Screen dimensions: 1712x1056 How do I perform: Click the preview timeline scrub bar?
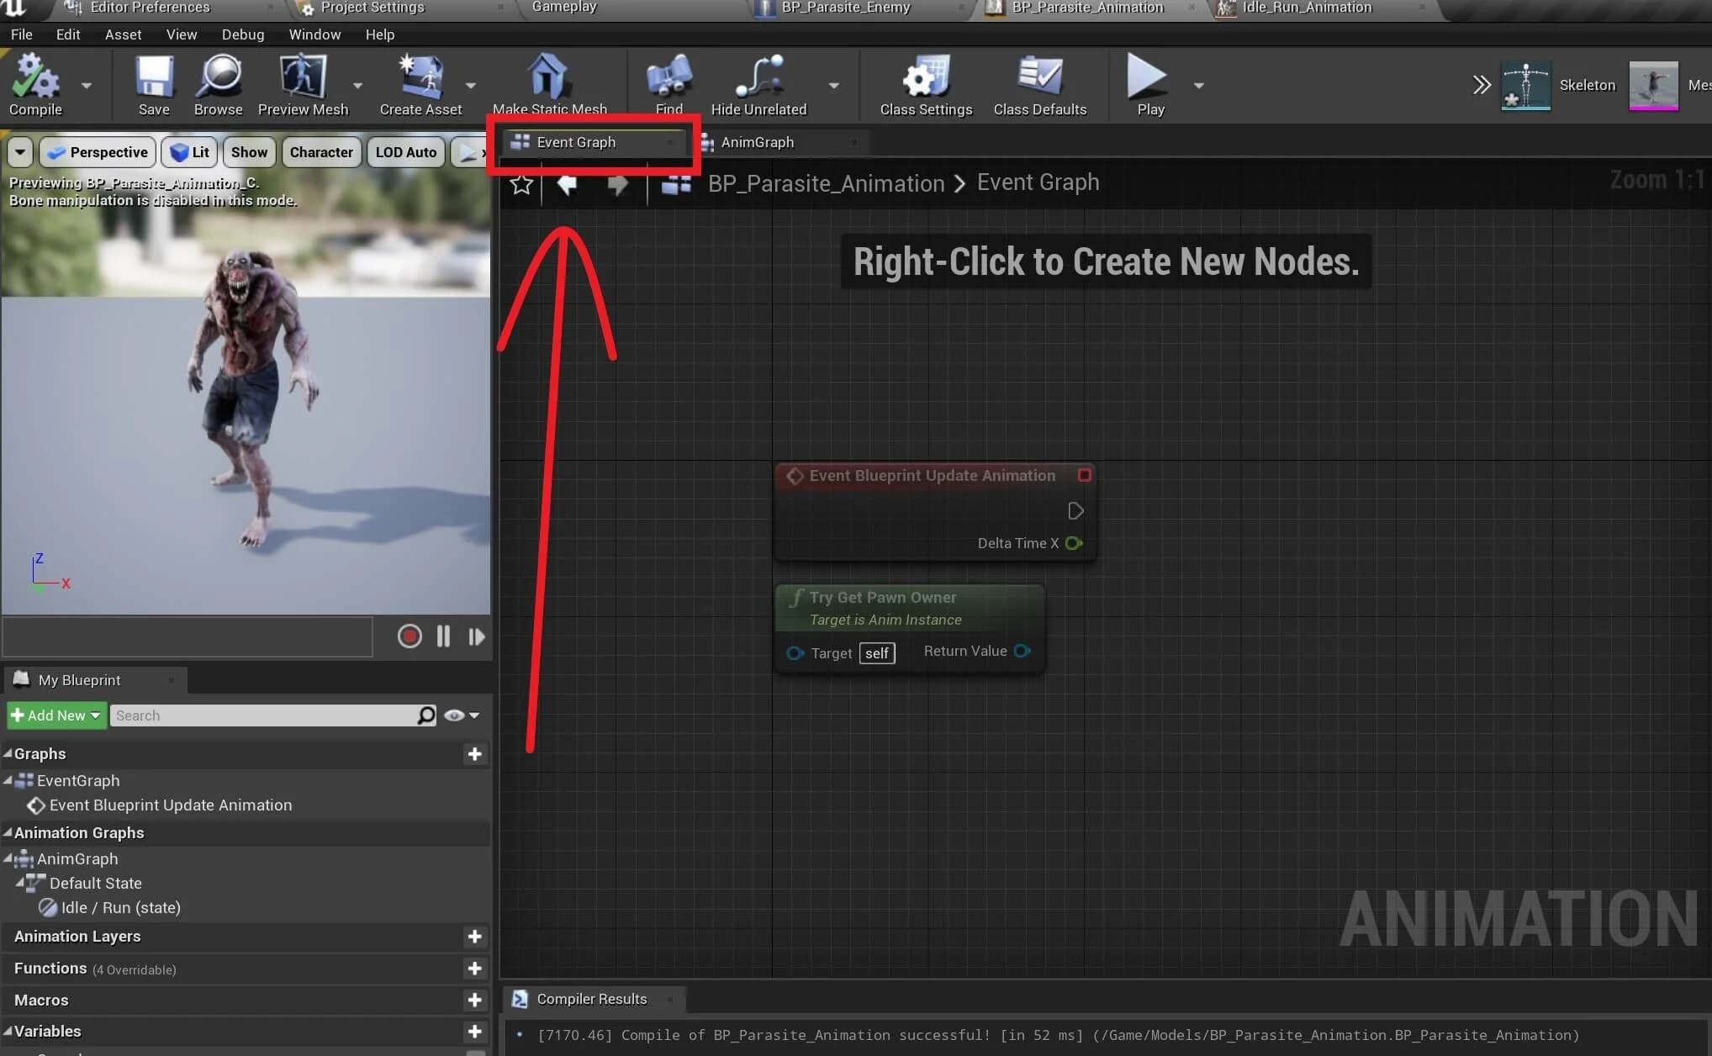(x=188, y=636)
